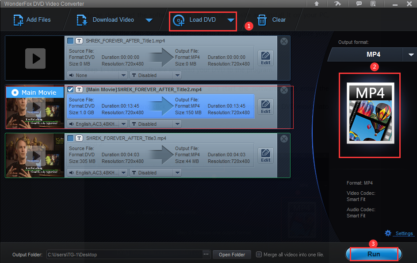Click the Add Files icon
The image size is (417, 263).
click(18, 20)
